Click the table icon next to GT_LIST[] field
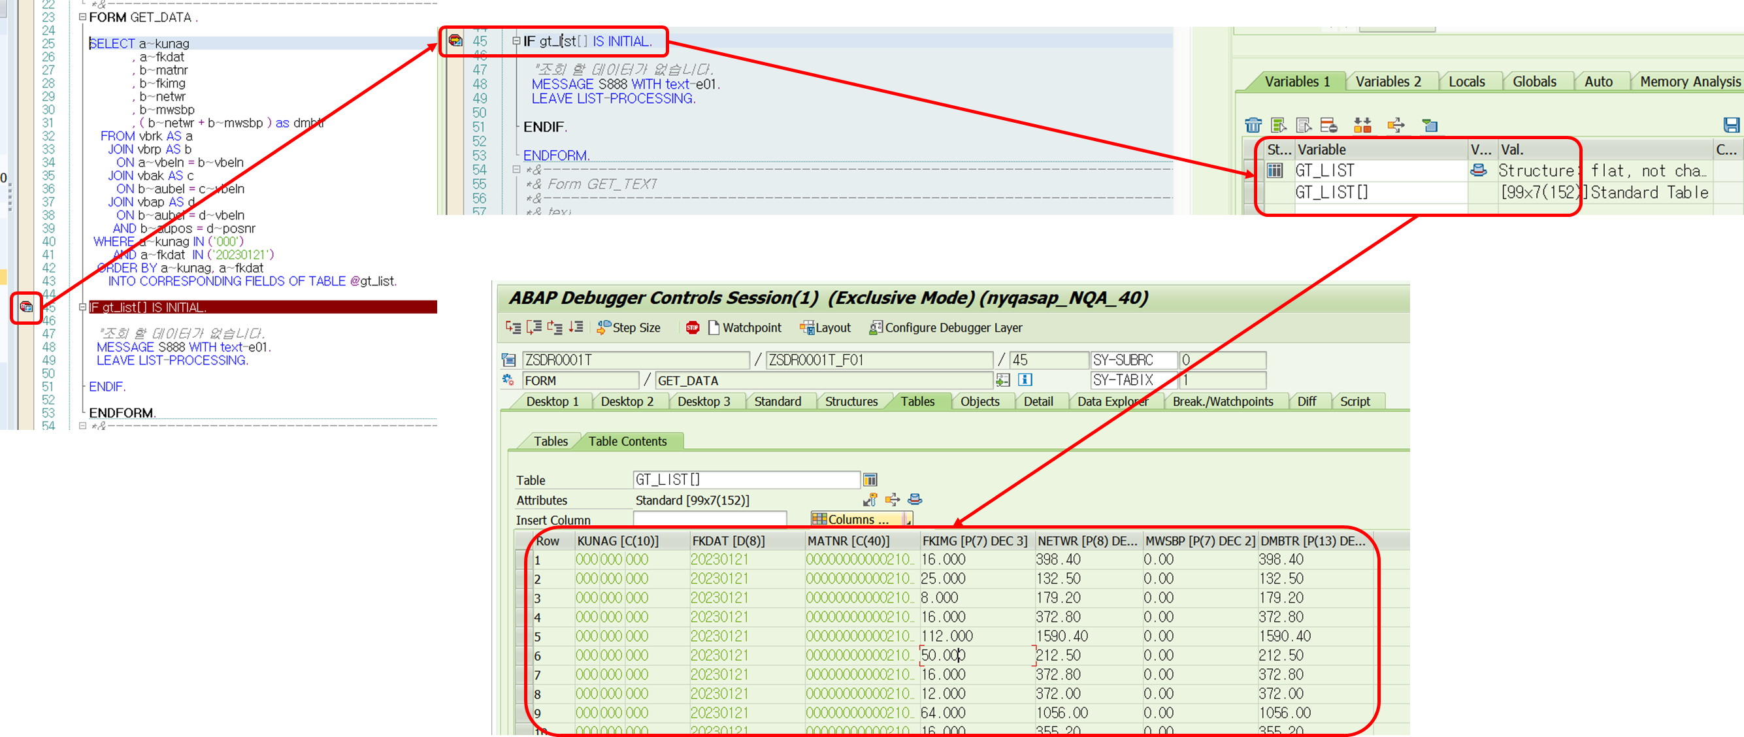 pos(870,480)
